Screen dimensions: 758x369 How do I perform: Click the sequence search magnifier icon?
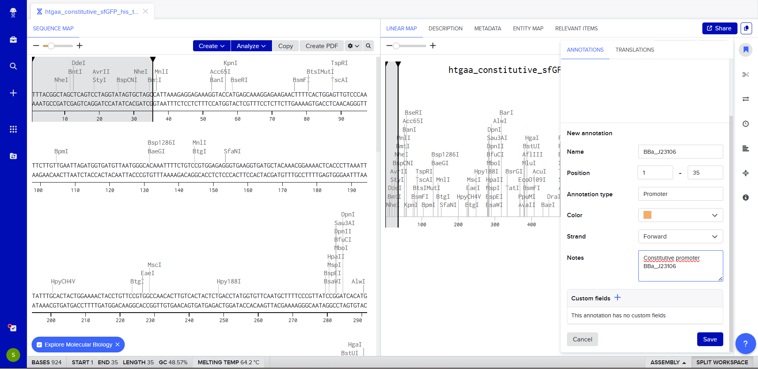368,46
